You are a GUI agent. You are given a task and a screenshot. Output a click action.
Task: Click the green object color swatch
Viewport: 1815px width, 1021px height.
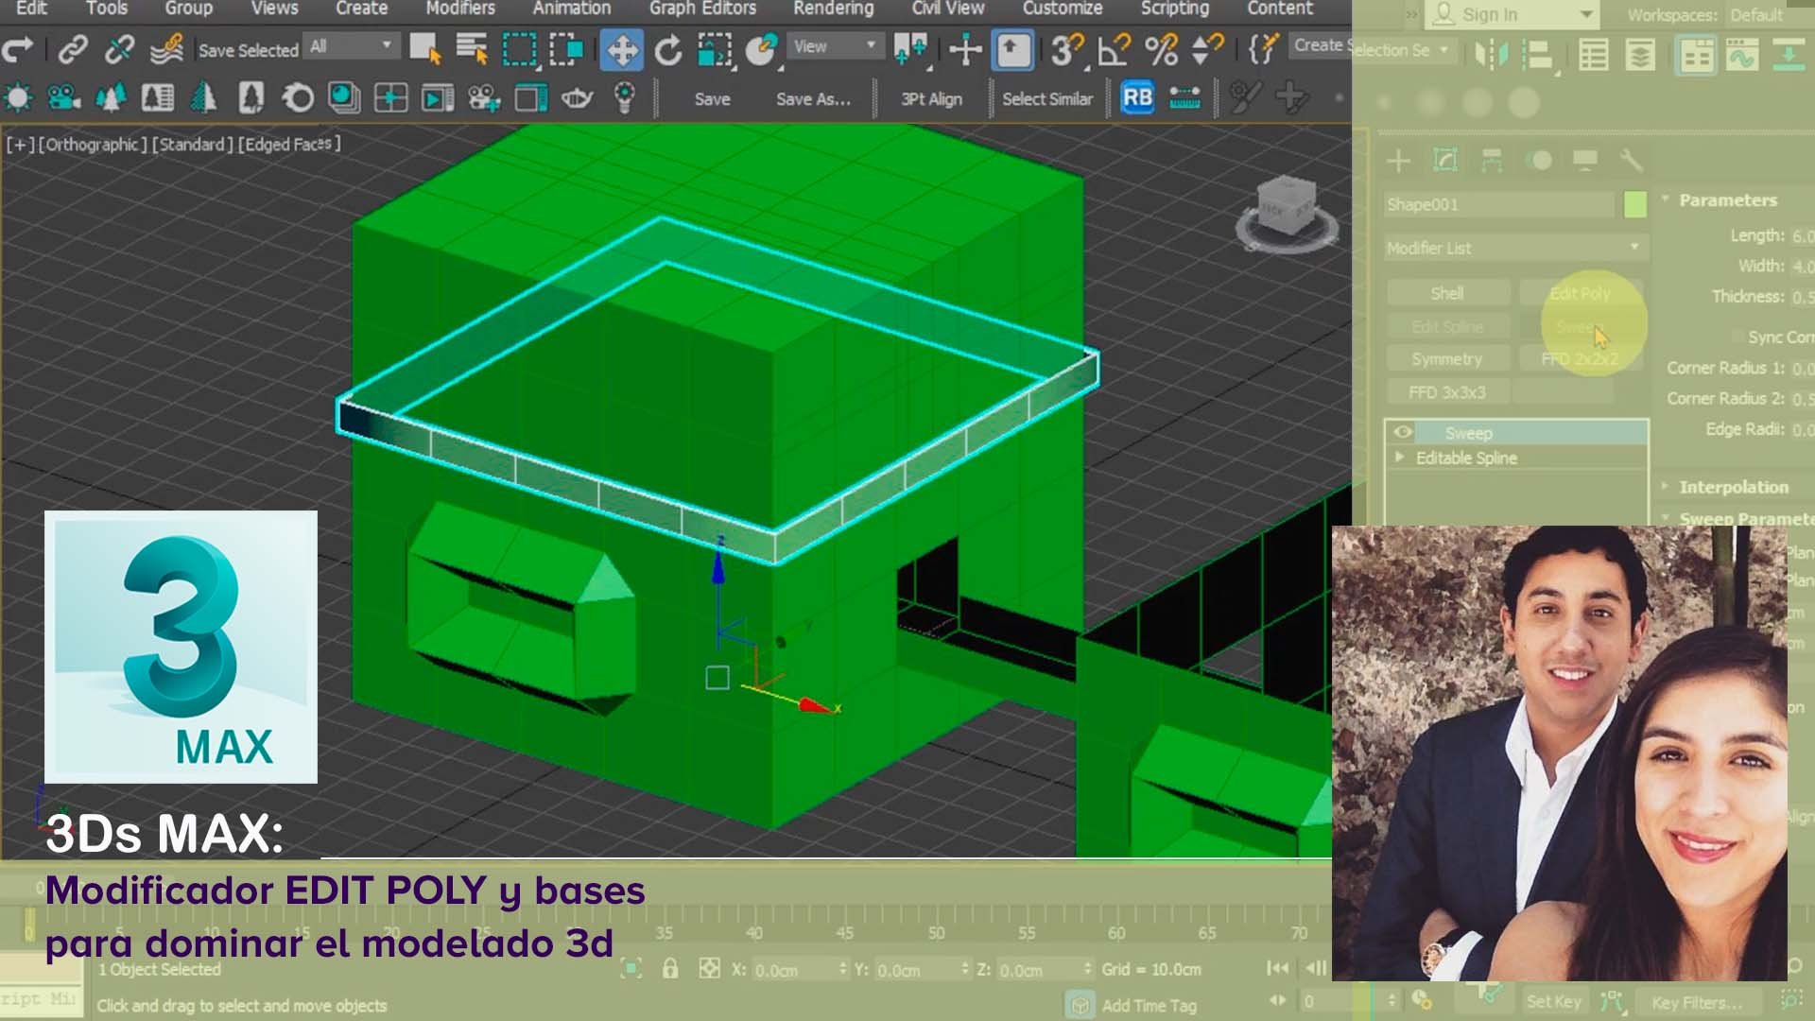click(x=1634, y=204)
